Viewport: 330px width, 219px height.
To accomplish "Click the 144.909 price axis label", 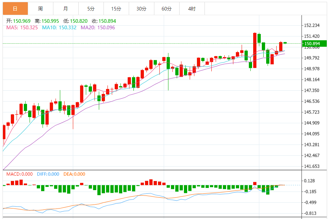I will point(312,123).
